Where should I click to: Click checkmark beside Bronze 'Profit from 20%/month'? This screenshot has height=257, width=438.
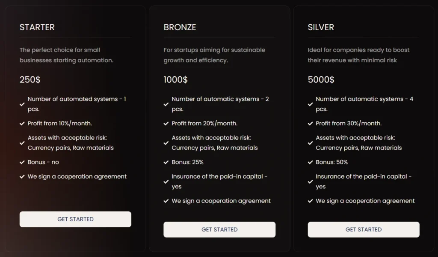click(x=166, y=124)
